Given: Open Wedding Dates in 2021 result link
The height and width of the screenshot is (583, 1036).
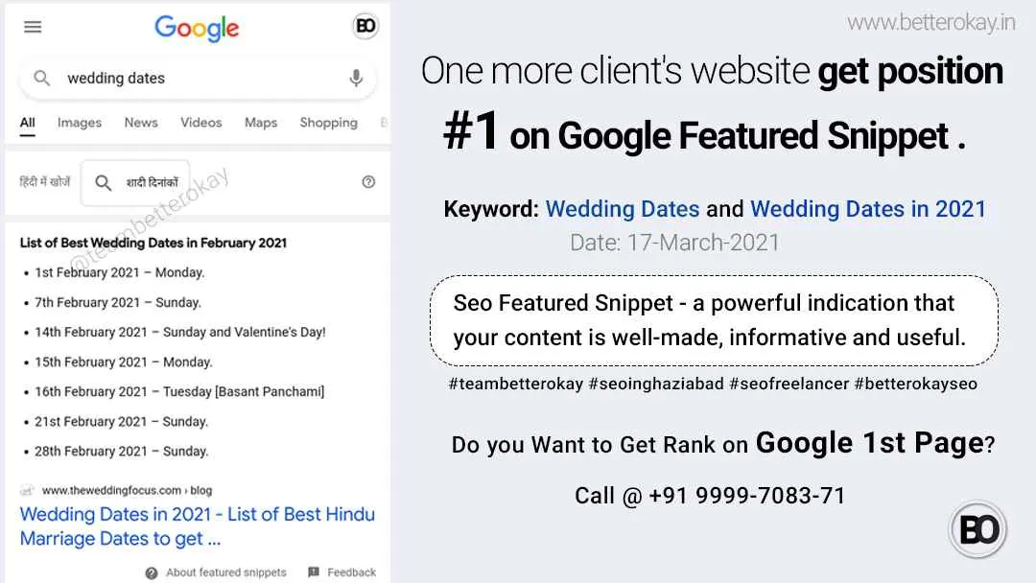Looking at the screenshot, I should click(x=197, y=526).
